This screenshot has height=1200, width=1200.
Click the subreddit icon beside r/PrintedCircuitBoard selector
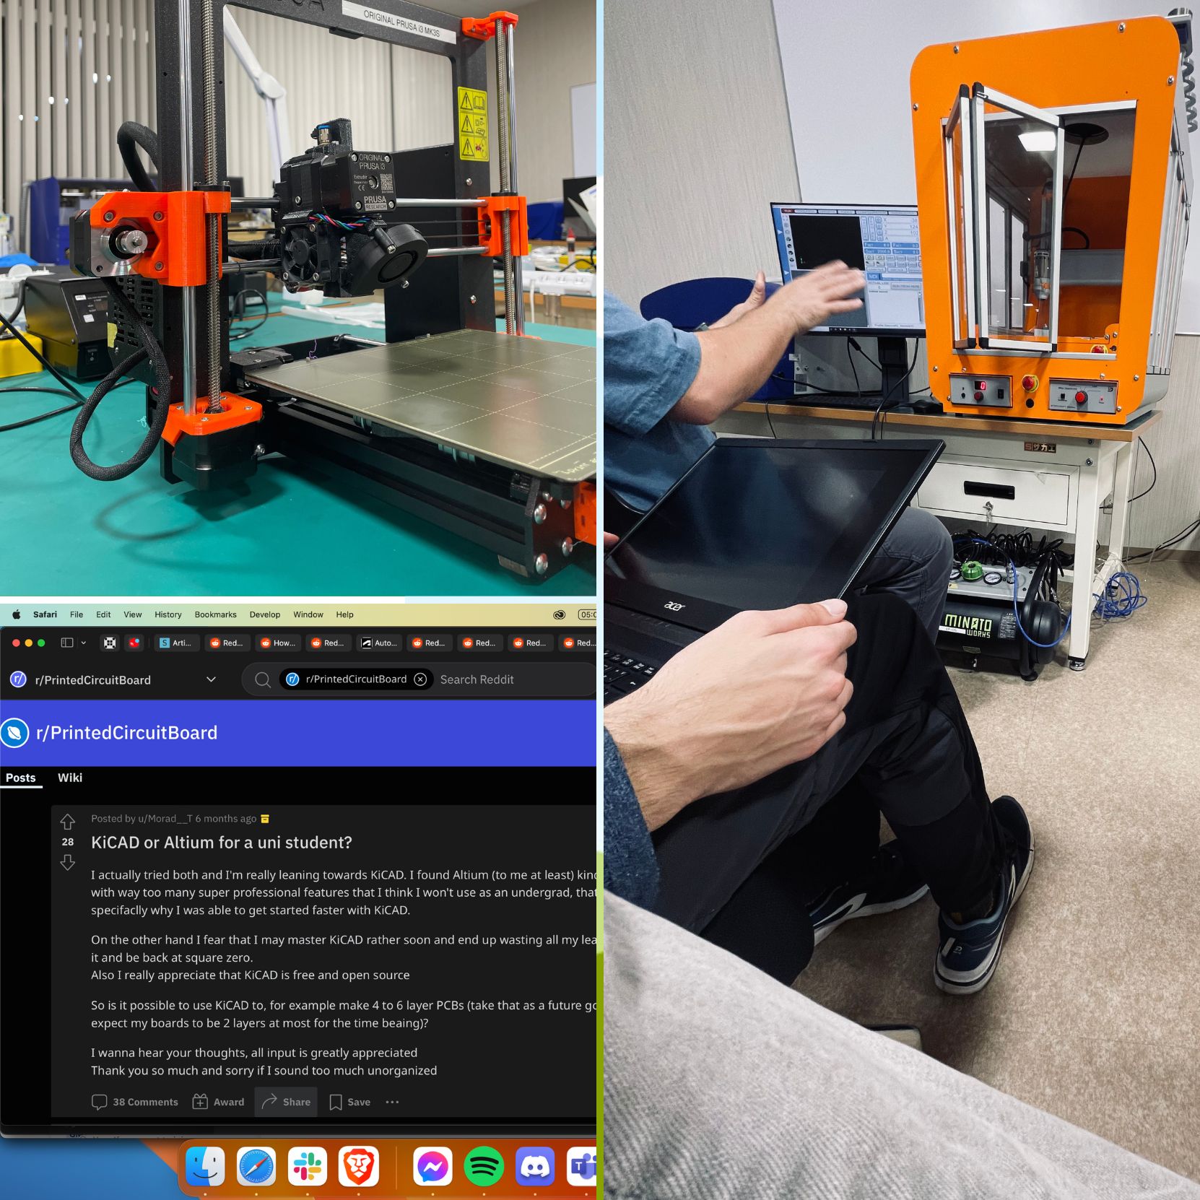(18, 679)
